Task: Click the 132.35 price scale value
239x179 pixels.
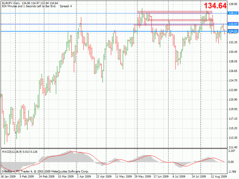Action: point(233,42)
